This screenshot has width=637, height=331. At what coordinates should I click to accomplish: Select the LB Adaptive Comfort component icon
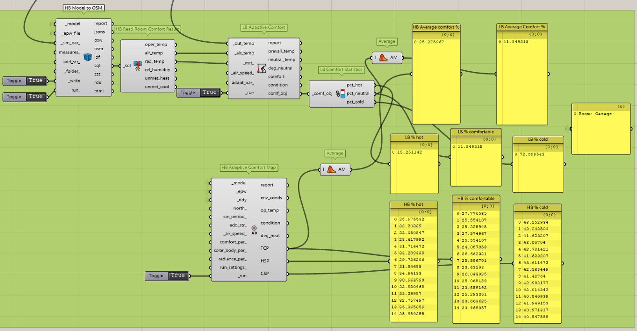[262, 69]
